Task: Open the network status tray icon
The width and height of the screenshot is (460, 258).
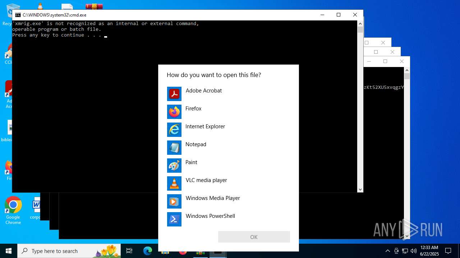Action: (x=405, y=251)
